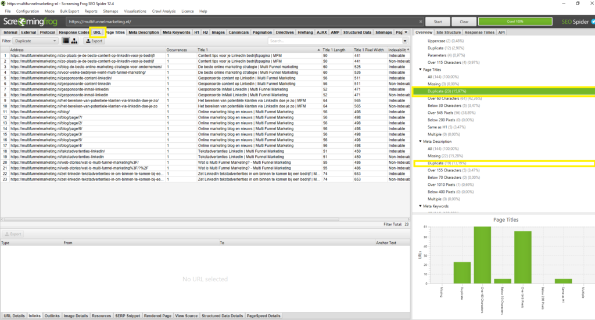The height and width of the screenshot is (320, 595).
Task: Open the API tab
Action: 501,32
